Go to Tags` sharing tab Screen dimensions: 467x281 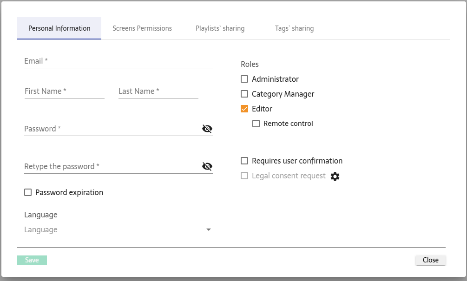[x=294, y=28]
